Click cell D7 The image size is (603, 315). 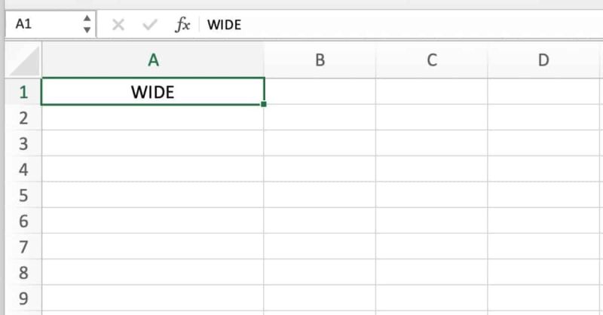click(543, 246)
